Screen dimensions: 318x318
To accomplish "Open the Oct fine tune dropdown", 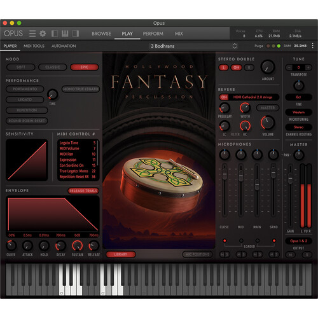I will click(298, 97).
